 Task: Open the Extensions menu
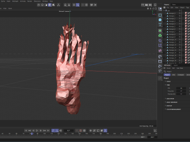tap(37, 1)
